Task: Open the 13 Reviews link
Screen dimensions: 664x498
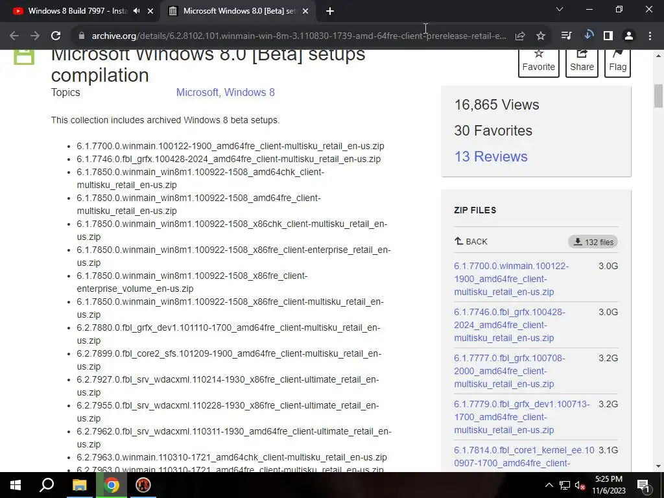Action: pos(491,157)
